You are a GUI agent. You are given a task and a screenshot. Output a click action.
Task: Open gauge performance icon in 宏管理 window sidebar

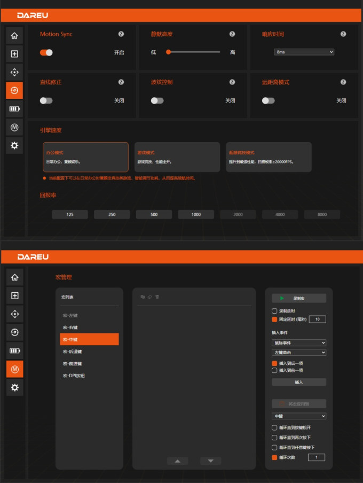(x=15, y=332)
